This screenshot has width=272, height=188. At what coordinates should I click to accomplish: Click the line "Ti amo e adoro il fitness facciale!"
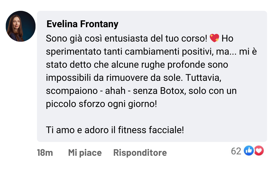tap(115, 130)
